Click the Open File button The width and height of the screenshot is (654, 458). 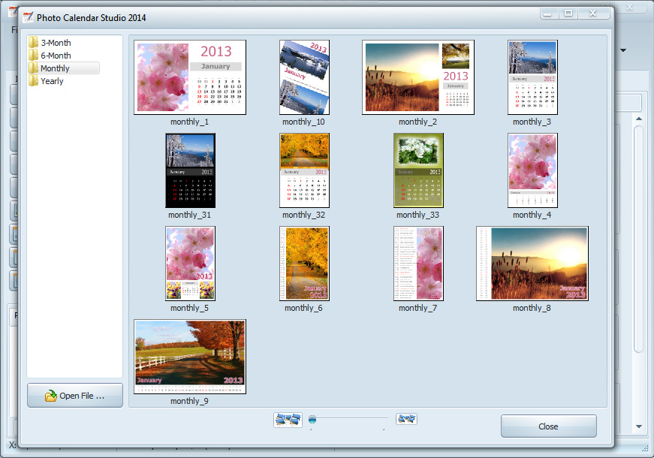[74, 395]
